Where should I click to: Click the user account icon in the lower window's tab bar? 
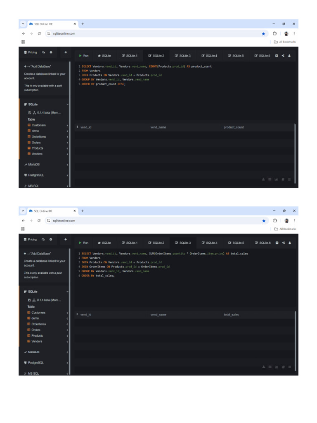click(289, 243)
